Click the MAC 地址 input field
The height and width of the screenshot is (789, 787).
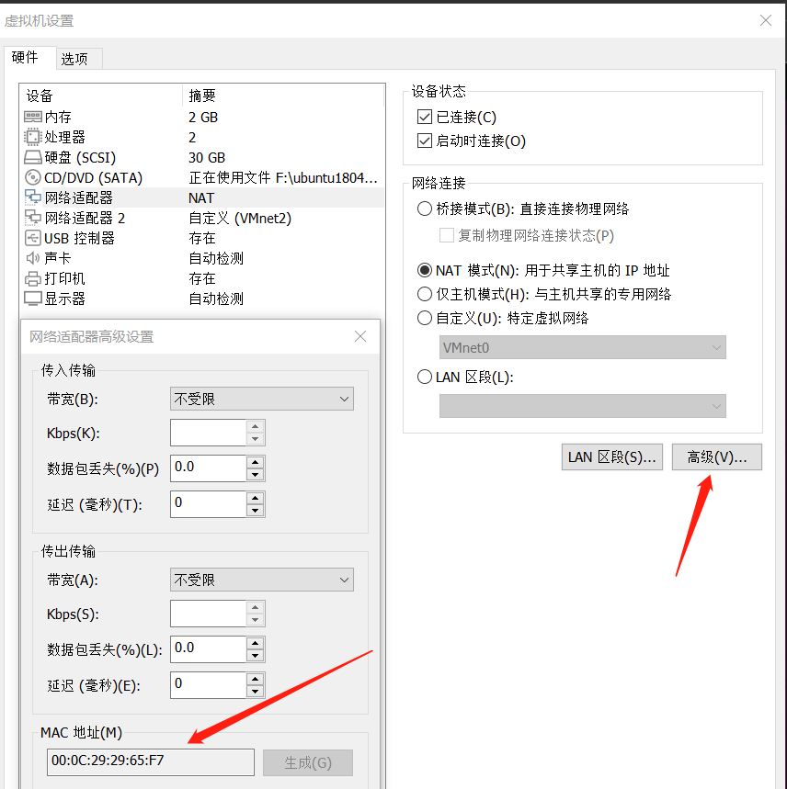pos(151,761)
